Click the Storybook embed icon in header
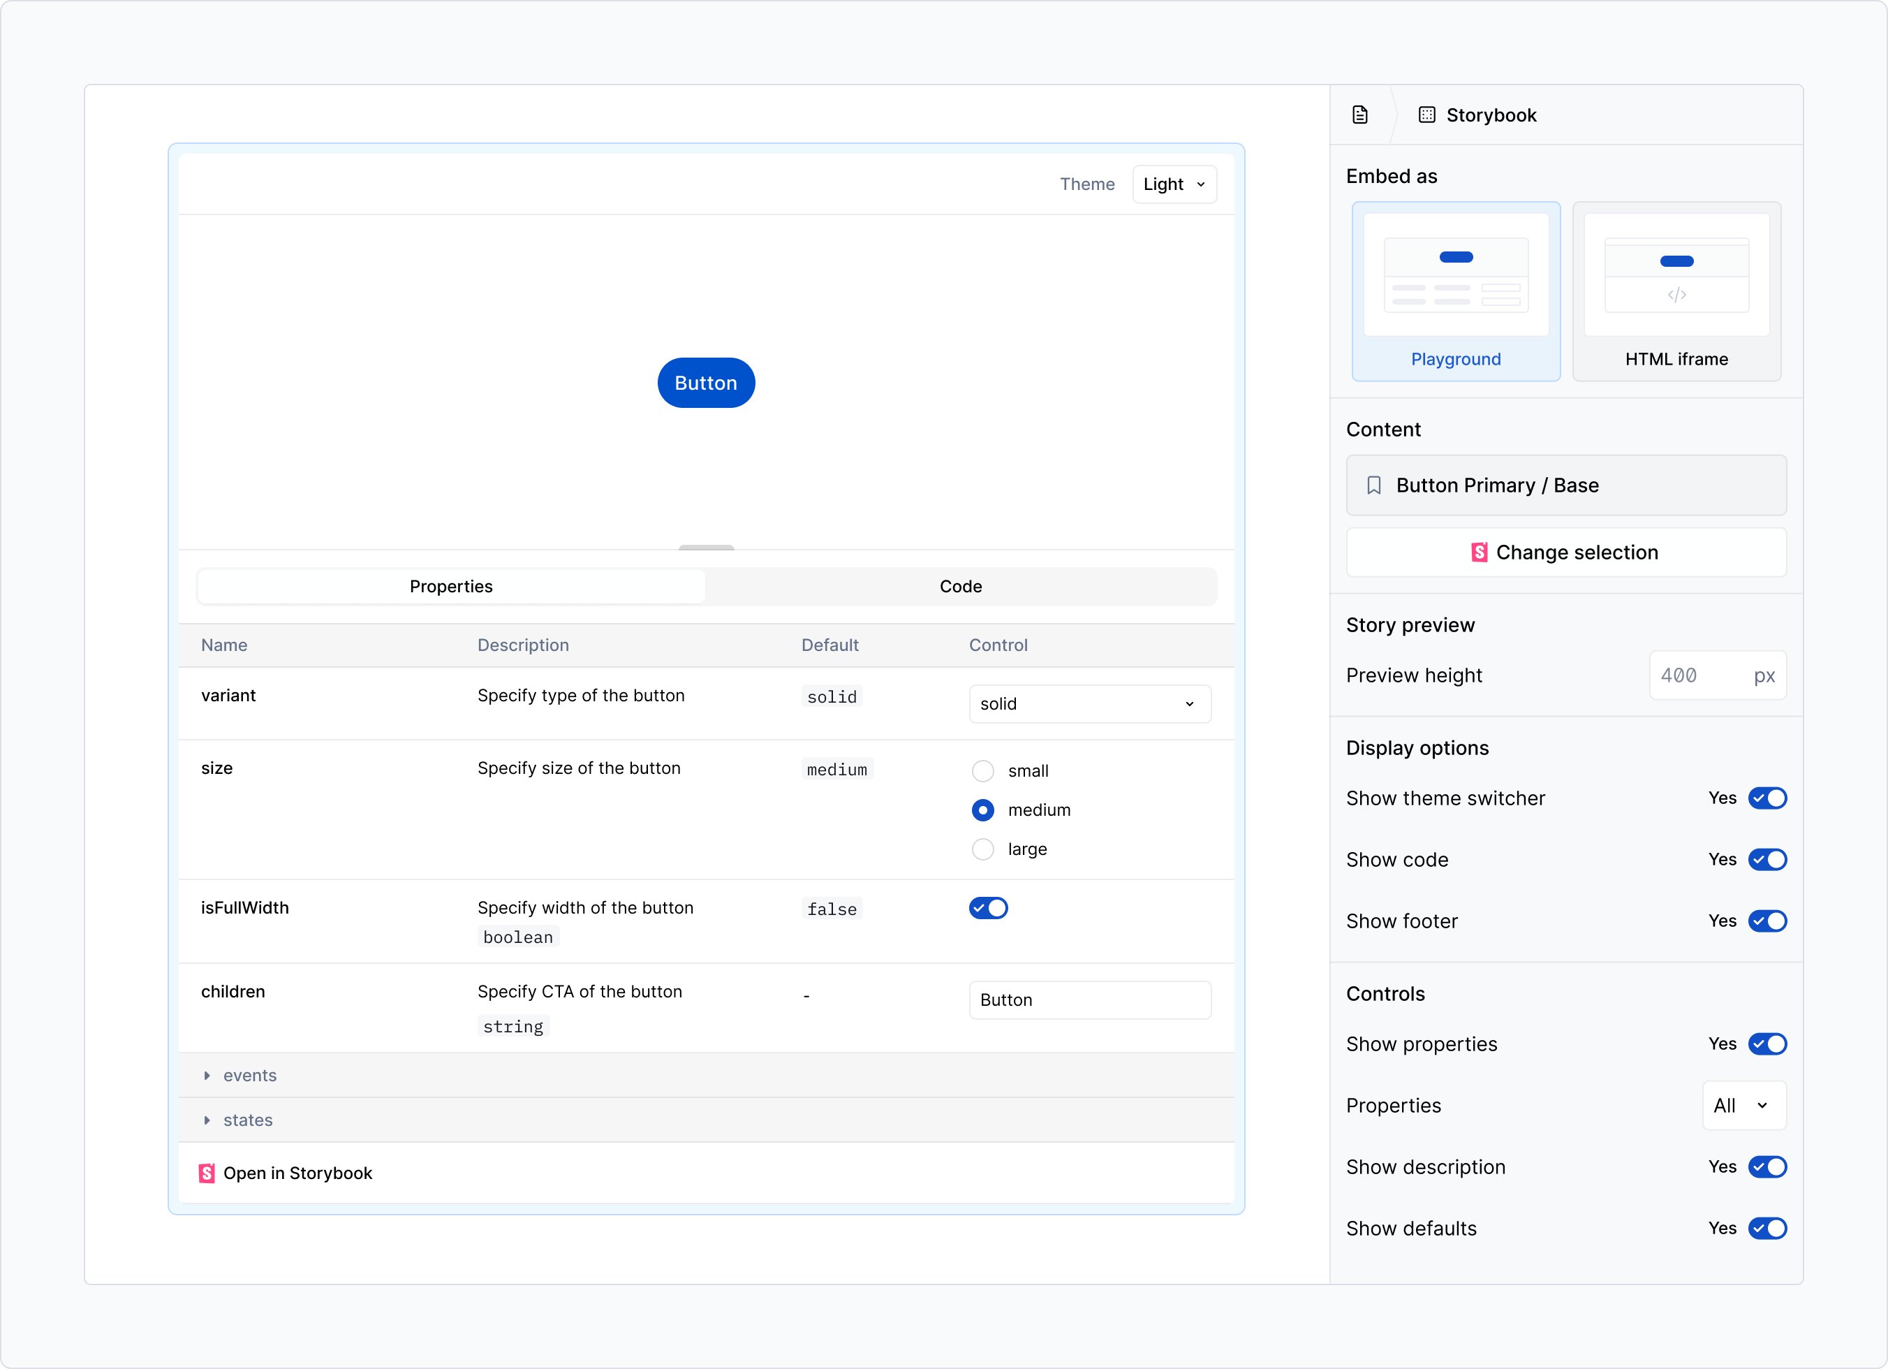Viewport: 1888px width, 1369px height. coord(1426,115)
